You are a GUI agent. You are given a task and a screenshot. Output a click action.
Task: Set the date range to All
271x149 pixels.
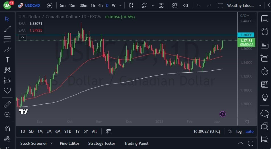point(94,132)
